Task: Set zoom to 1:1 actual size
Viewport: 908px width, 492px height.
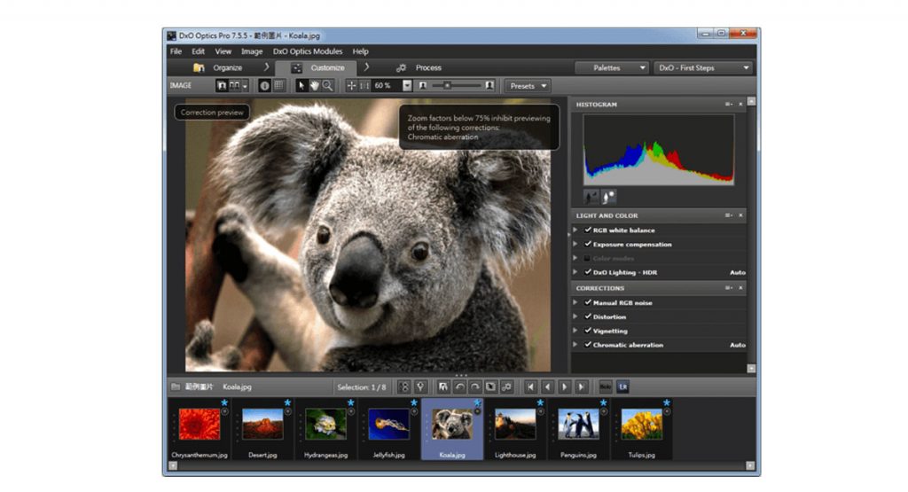Action: click(364, 86)
